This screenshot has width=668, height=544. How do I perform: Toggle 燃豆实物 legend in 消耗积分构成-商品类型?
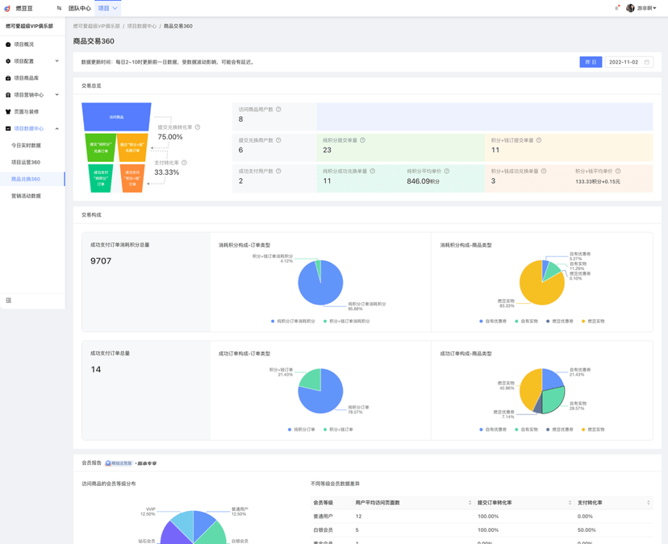593,322
